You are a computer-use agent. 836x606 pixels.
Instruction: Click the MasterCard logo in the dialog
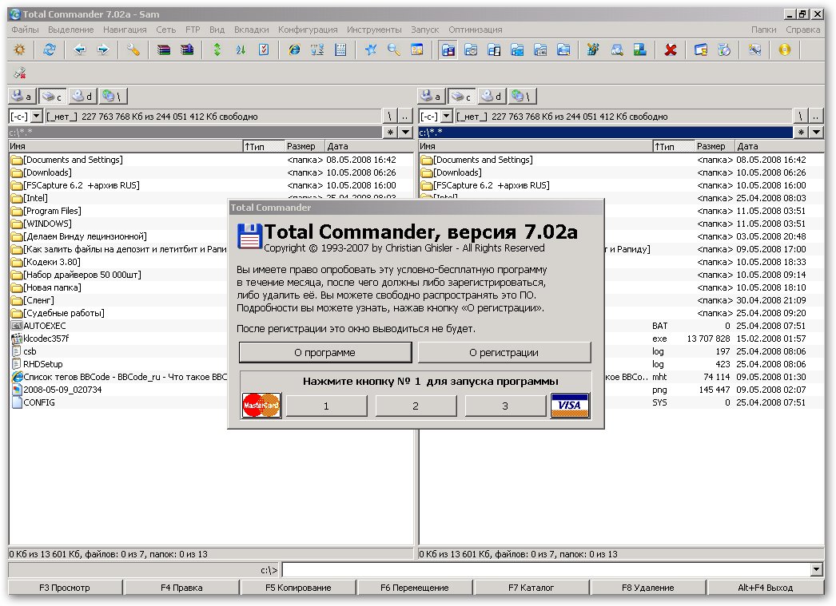coord(261,406)
